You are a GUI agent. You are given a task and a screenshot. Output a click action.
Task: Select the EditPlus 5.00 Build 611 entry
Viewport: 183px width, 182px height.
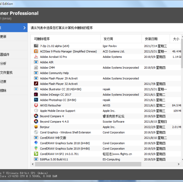(x=54, y=159)
